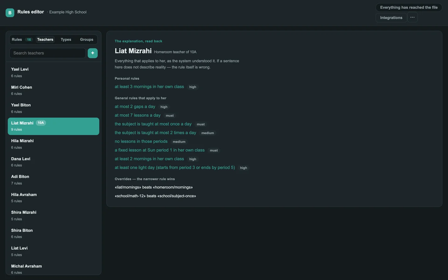The image size is (448, 280).
Task: Focus the Search teachers field
Action: 48,53
